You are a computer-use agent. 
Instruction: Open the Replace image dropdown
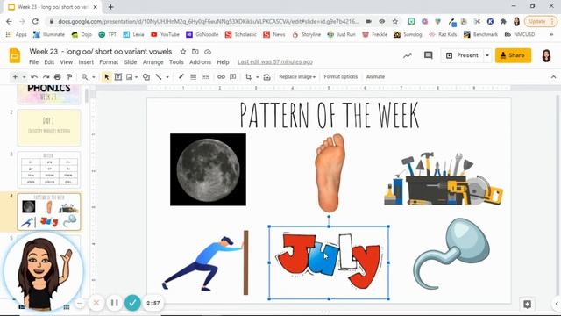(x=297, y=77)
